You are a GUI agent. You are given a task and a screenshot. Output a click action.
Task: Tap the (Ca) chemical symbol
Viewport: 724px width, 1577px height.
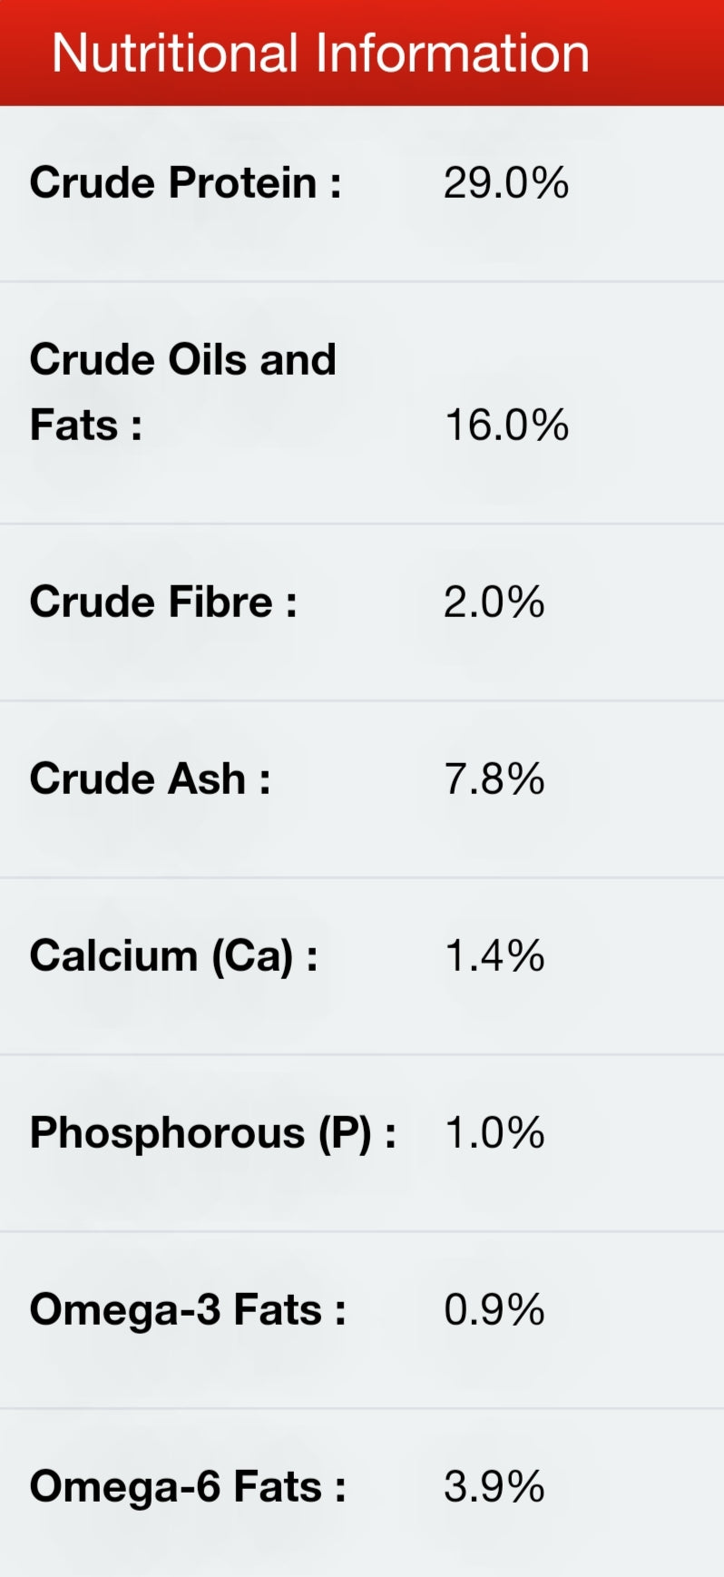[252, 956]
